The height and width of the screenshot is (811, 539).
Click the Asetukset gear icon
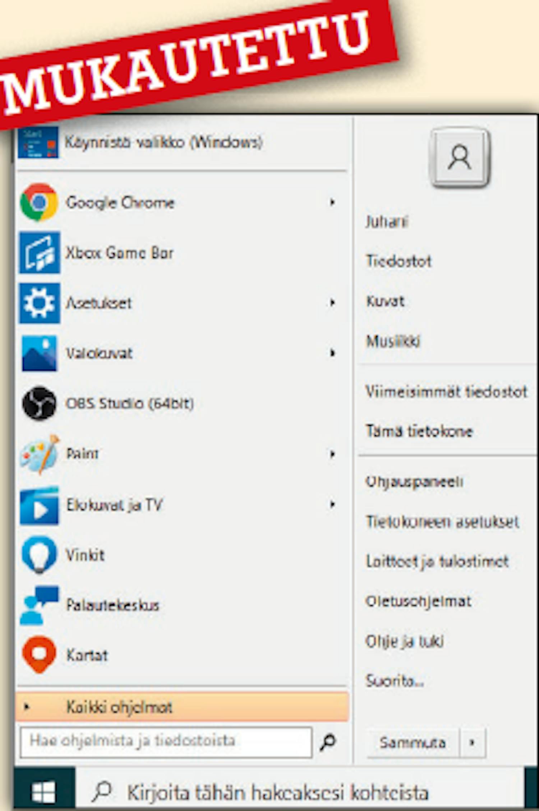click(40, 303)
